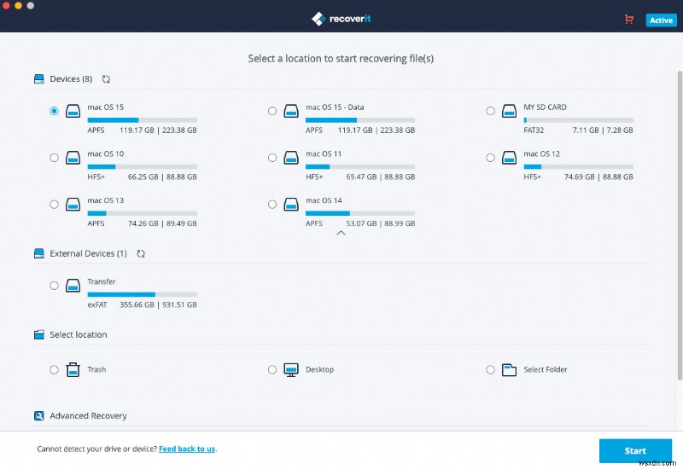Expand the Select location section header
The image size is (683, 469).
click(x=78, y=335)
